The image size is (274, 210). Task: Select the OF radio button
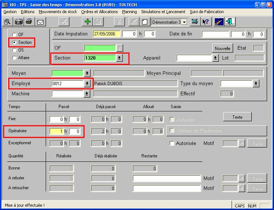click(x=15, y=35)
